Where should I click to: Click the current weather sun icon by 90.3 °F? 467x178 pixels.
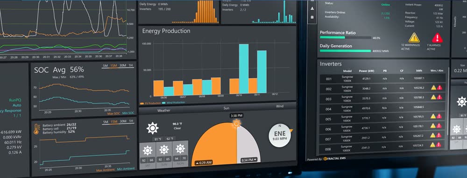[x=153, y=128]
